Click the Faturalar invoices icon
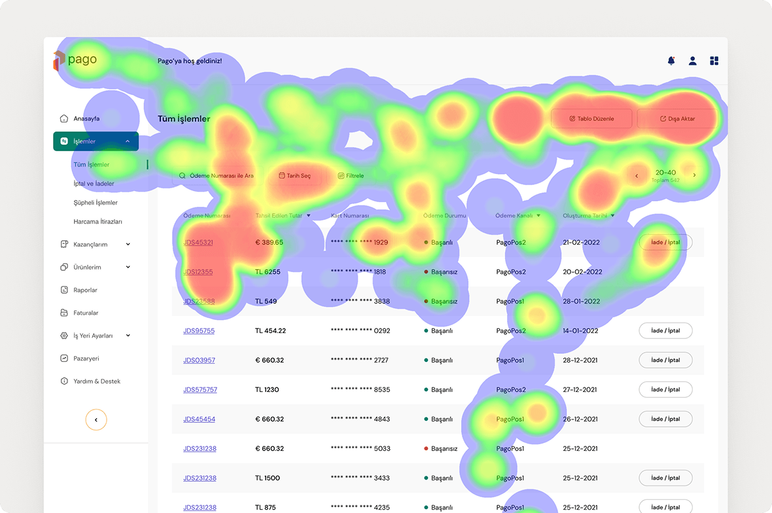 click(63, 313)
